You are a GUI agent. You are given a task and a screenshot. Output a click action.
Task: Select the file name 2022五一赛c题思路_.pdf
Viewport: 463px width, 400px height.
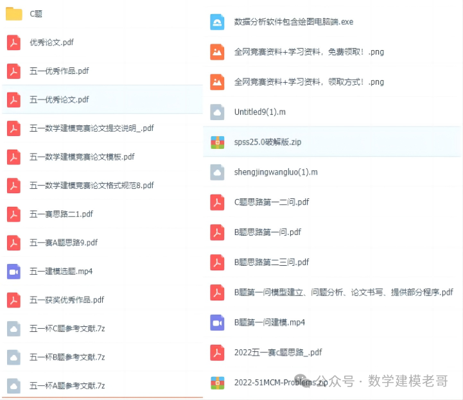click(x=278, y=352)
